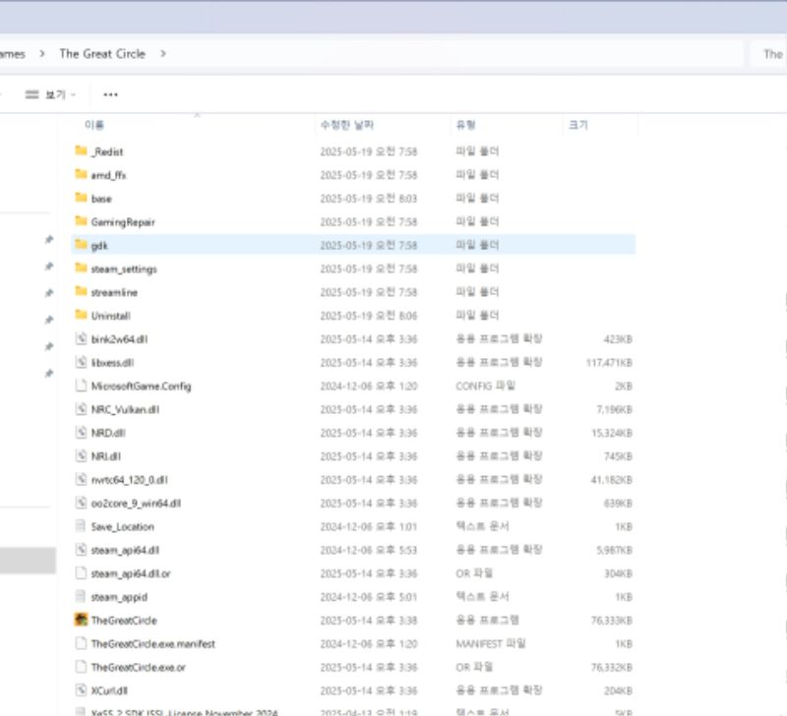787x716 pixels.
Task: Select the GamingRepair folder icon
Action: pos(81,221)
